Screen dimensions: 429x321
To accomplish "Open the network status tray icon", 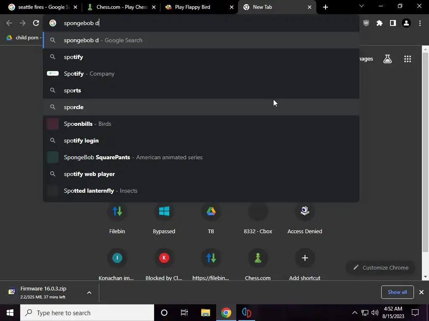I will (365, 313).
